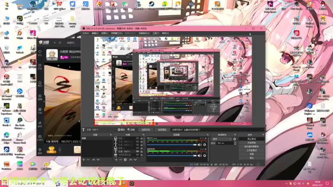333x187 pixels.
Task: Toggle visibility eye for 图像 3 source
Action: tap(137, 138)
